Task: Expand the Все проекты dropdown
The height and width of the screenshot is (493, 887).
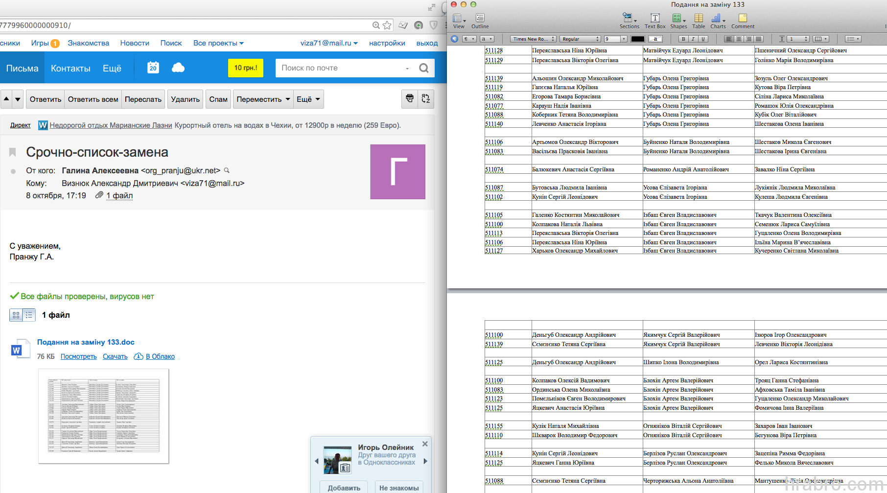Action: pos(218,43)
